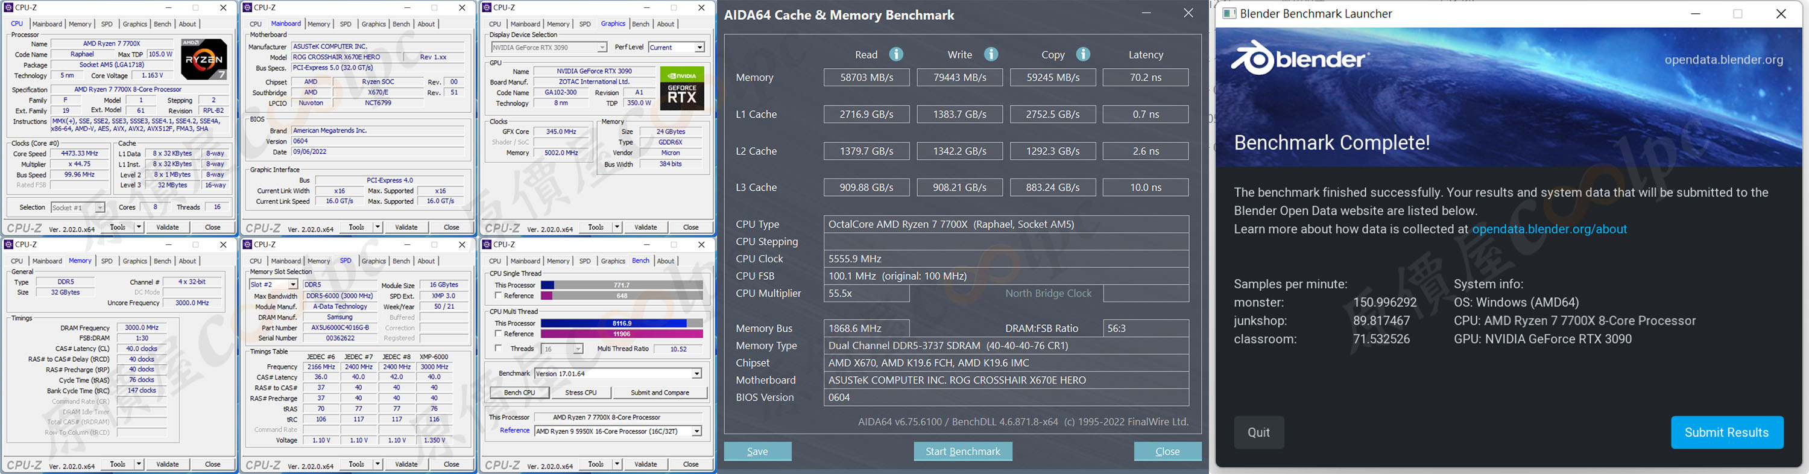The image size is (1809, 474).
Task: Click the info icon next to Copy
Action: [1083, 54]
